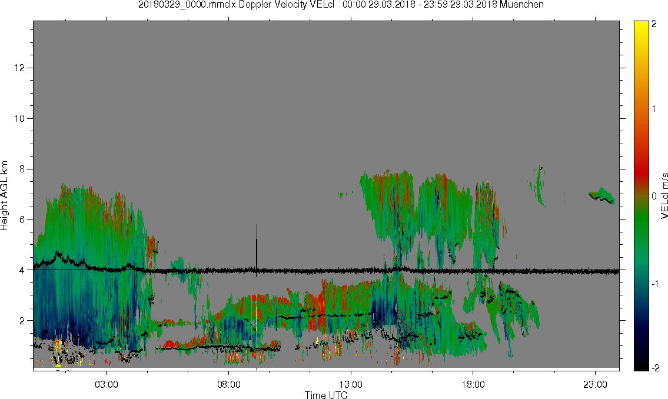Click the 23:00 time tick label
668x399 pixels.
(x=595, y=384)
